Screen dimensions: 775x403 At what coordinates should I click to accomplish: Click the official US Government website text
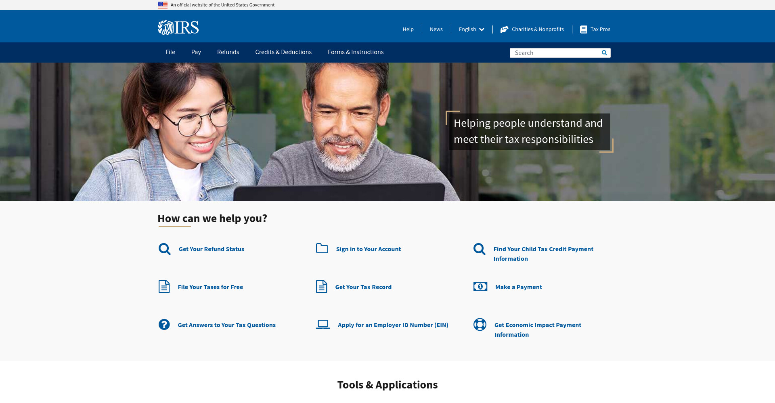coord(222,5)
